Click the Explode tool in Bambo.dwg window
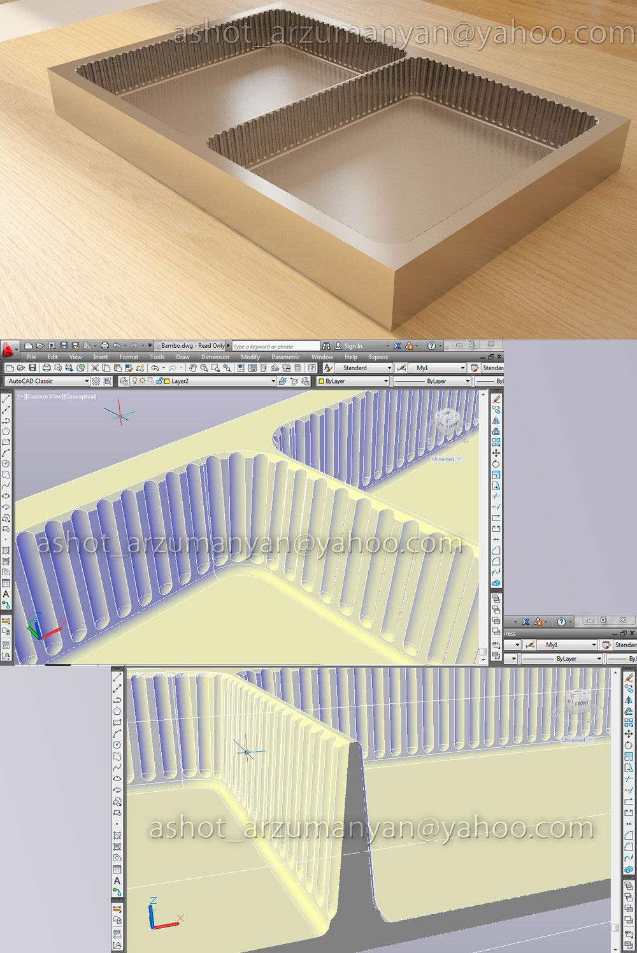 pyautogui.click(x=496, y=583)
